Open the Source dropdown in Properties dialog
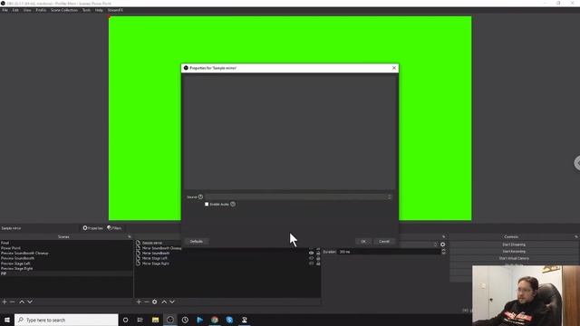This screenshot has height=326, width=580. tap(298, 197)
